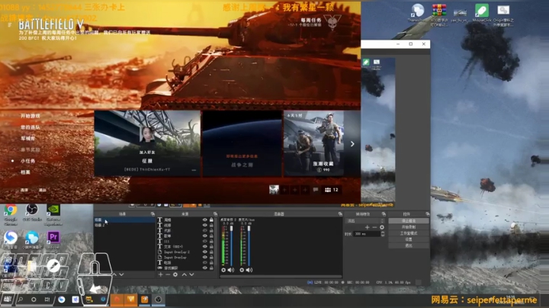Toggle visibility eye of source 111
549x308 pixels.
click(x=205, y=241)
